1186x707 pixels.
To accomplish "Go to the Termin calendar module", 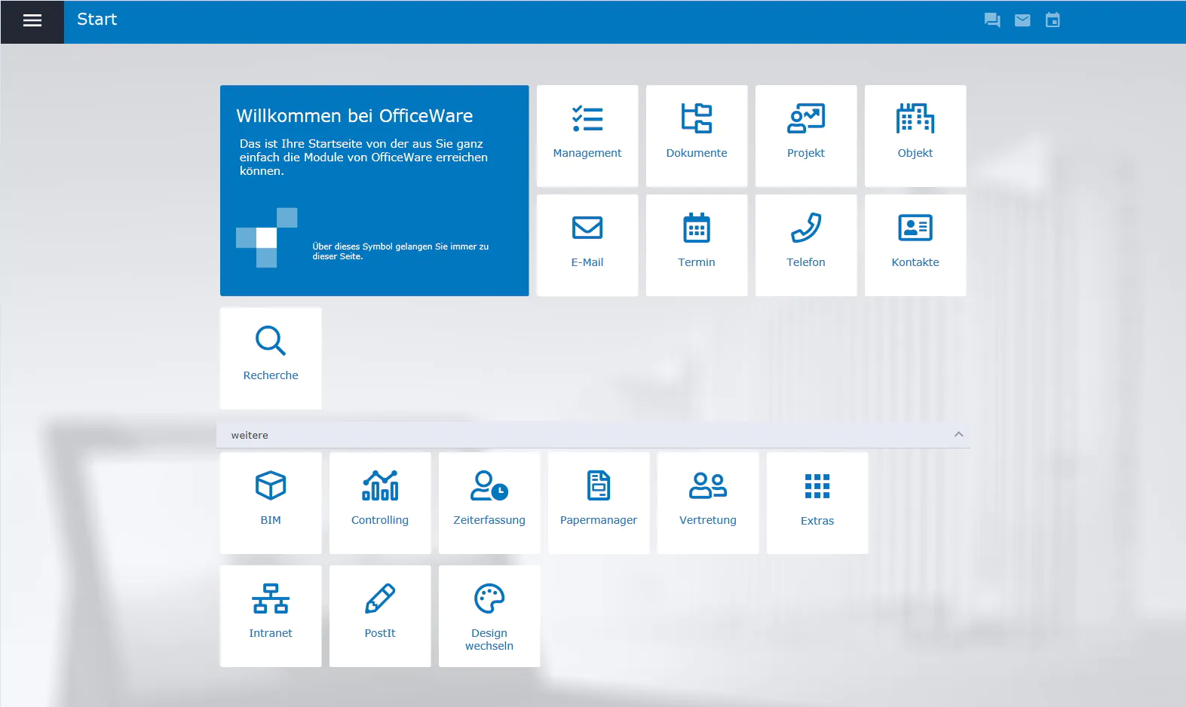I will [696, 245].
